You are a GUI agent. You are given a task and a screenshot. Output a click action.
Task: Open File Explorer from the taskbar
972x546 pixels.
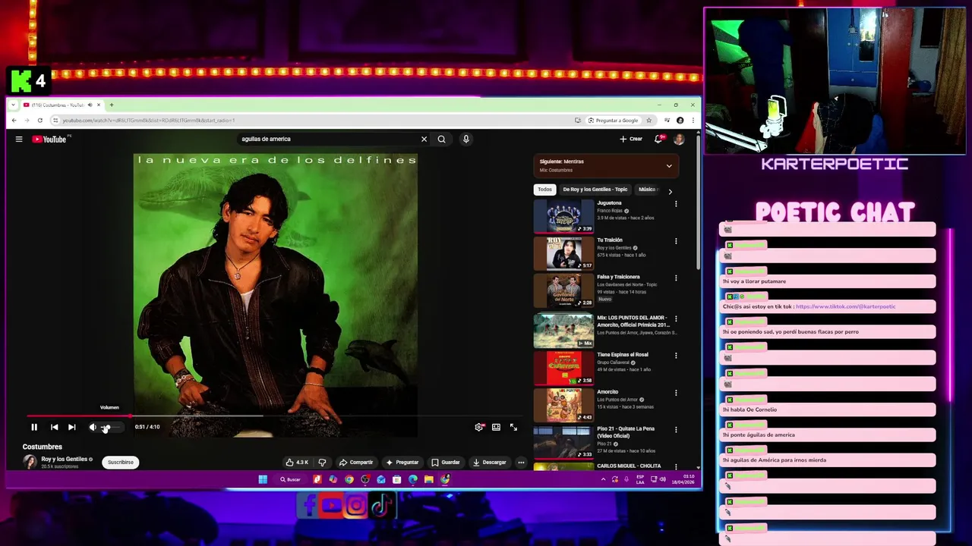click(429, 479)
